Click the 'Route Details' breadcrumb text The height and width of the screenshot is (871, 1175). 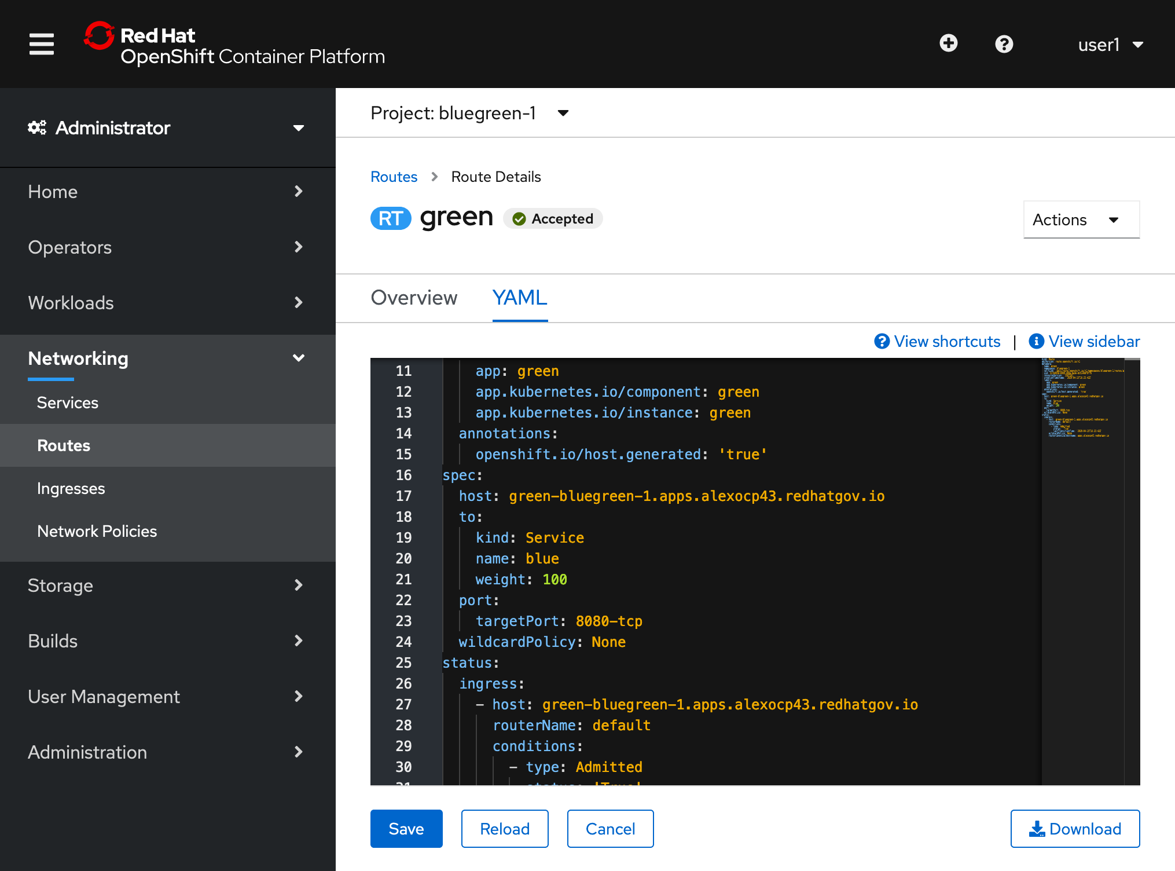click(x=496, y=177)
